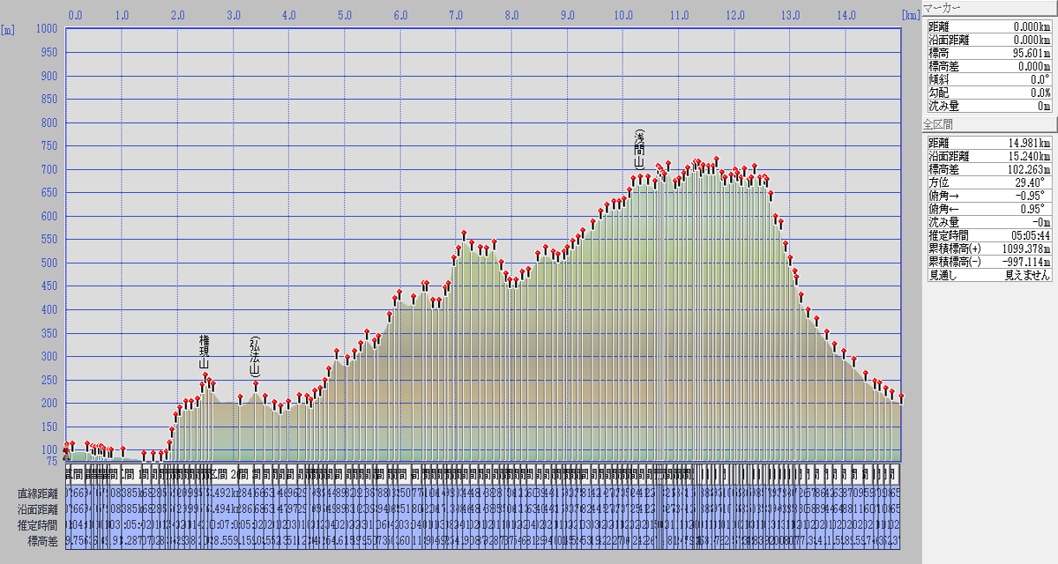Select the final red waypoint pin at route end

[x=901, y=397]
